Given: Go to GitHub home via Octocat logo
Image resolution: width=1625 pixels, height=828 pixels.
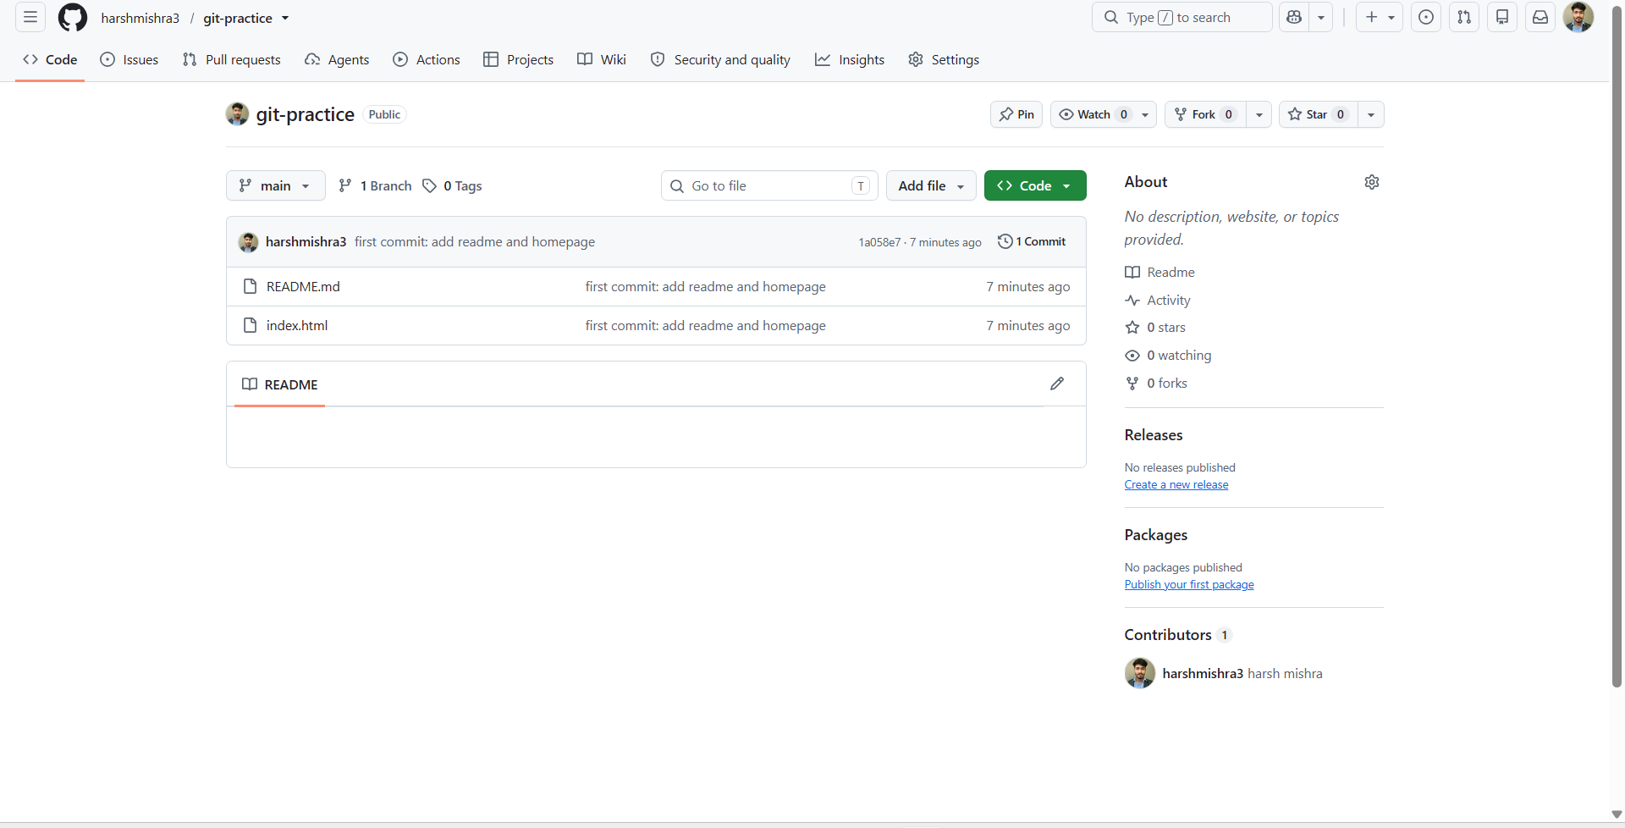Looking at the screenshot, I should tap(73, 17).
